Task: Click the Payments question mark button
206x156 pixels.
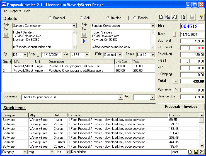Action: pos(176,90)
